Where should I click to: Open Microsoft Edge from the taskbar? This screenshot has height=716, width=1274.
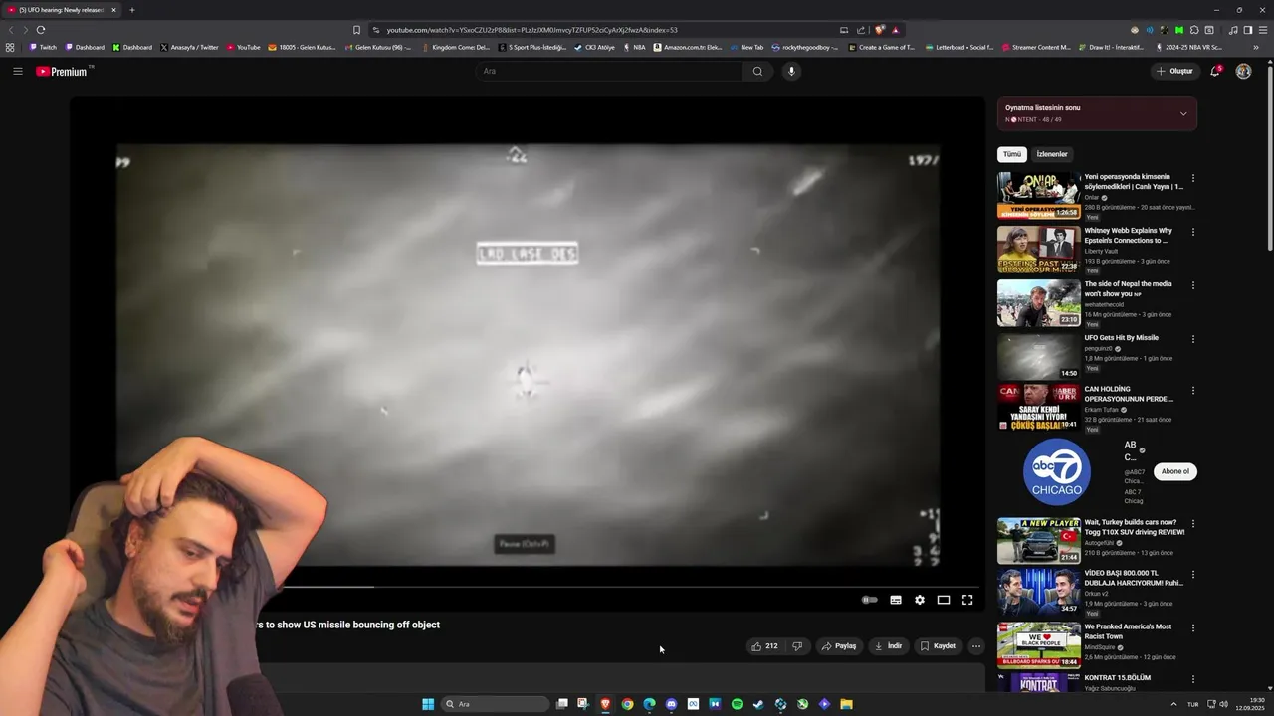[x=649, y=704]
